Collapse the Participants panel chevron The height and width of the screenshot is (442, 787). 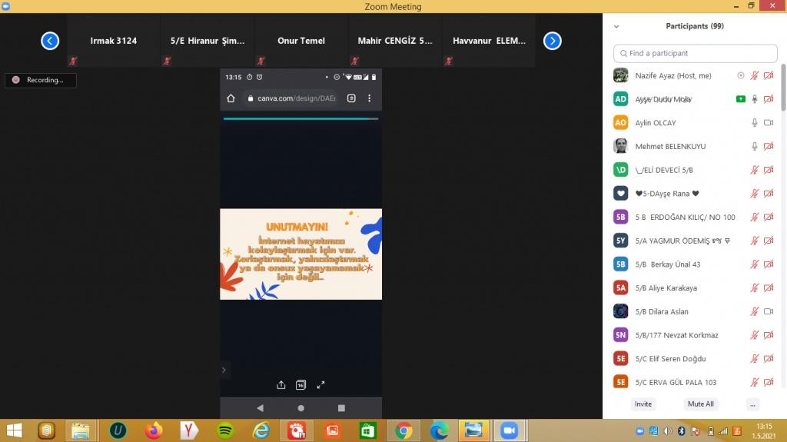click(x=616, y=26)
